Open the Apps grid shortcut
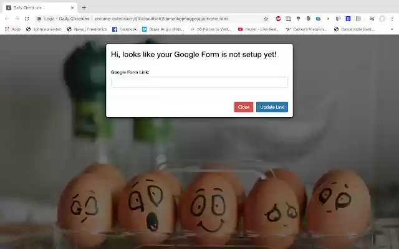Screen dimensions: 399x249 12,29
